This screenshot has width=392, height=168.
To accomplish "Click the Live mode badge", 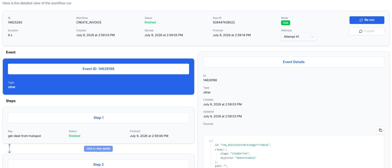I will click(285, 23).
